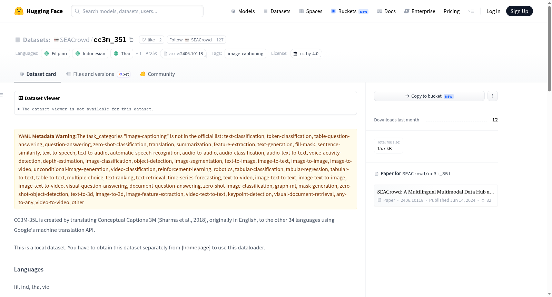Expand the more navigation menu icon
552x297 pixels.
pos(471,11)
